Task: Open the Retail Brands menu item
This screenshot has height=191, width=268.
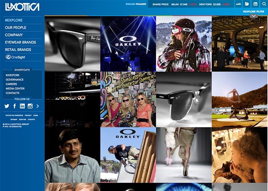Action: (x=18, y=50)
